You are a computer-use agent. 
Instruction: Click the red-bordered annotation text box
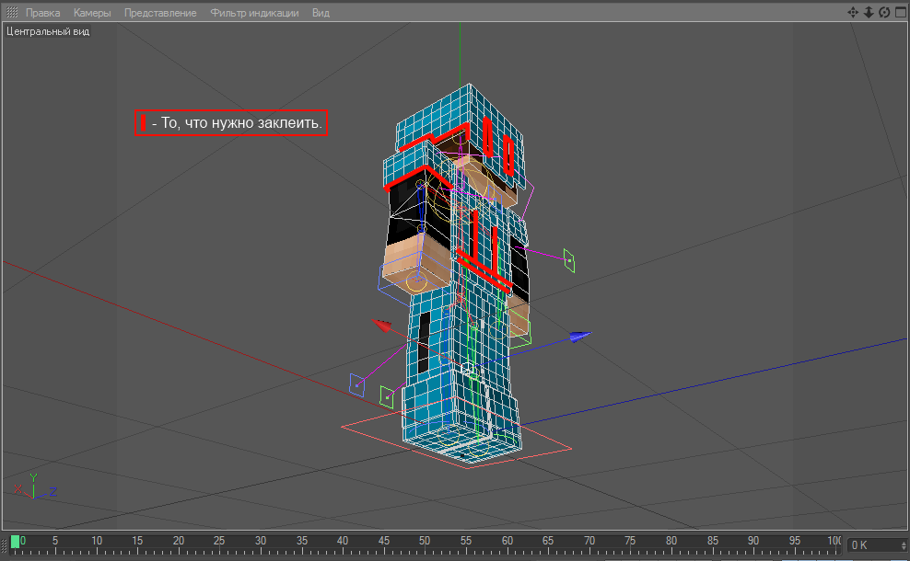click(x=231, y=122)
